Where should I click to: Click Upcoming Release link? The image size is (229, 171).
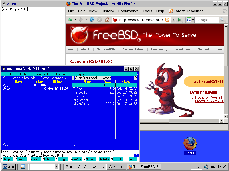pyautogui.click(x=209, y=101)
